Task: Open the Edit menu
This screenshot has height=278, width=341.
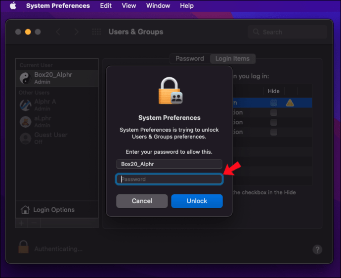Action: [x=106, y=5]
